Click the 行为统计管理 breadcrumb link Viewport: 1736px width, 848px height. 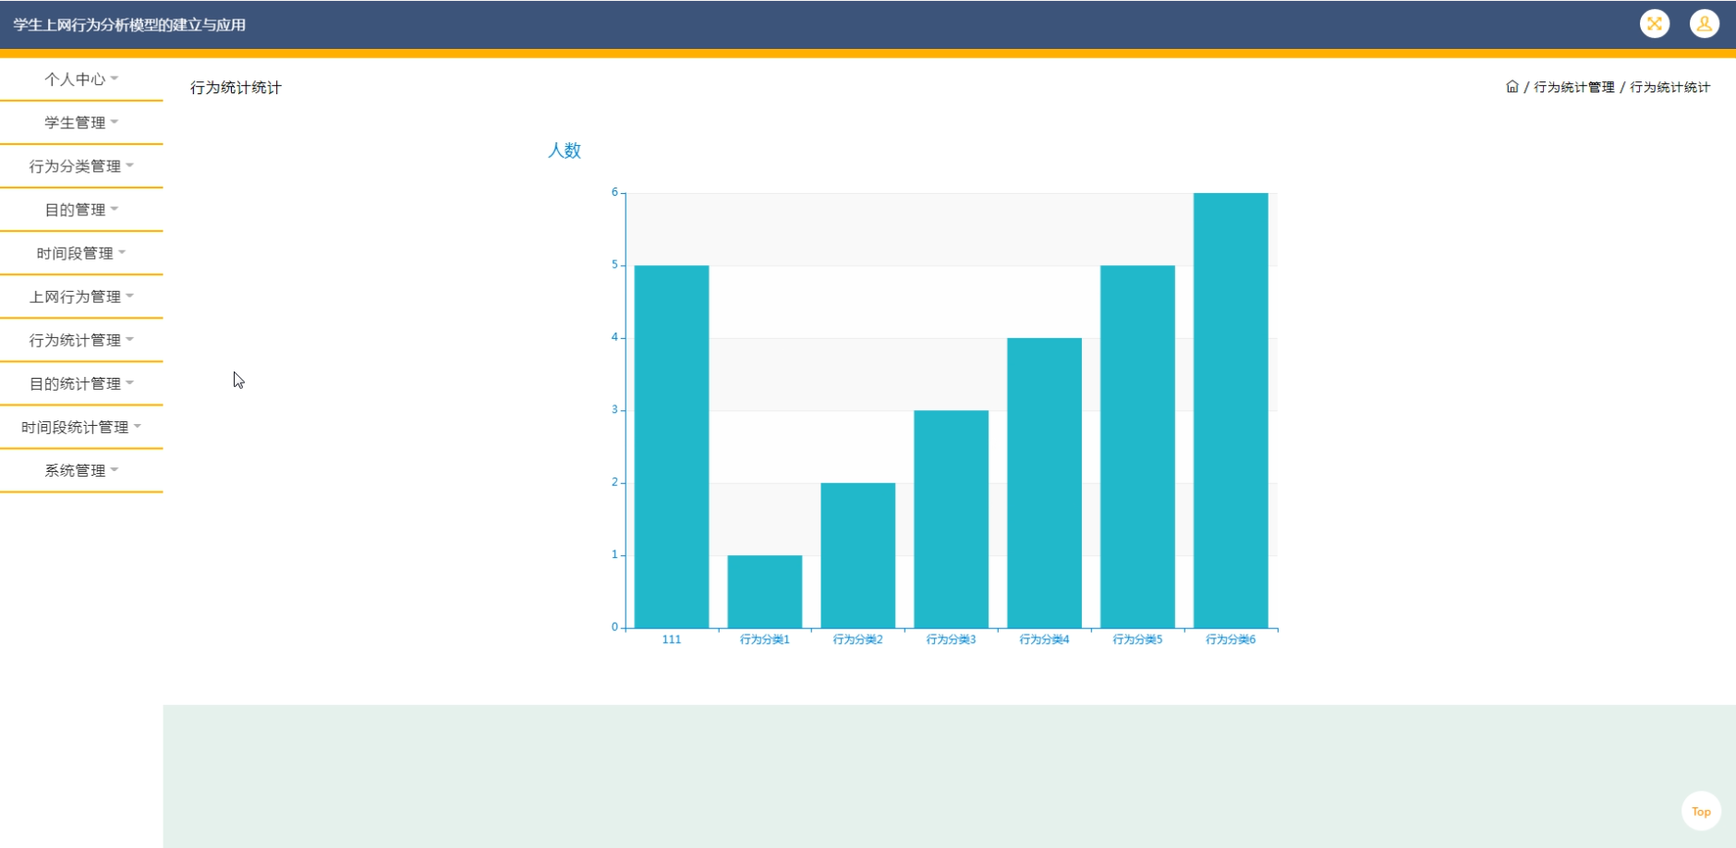[x=1574, y=87]
